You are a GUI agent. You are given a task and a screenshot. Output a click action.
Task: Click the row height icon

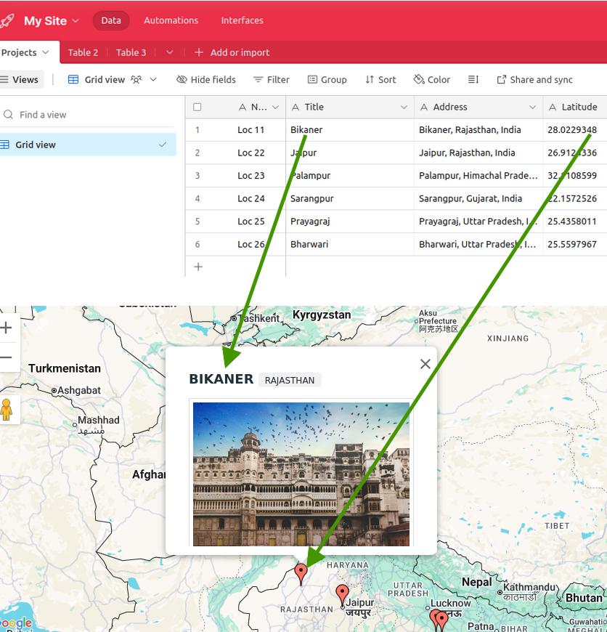coord(473,80)
